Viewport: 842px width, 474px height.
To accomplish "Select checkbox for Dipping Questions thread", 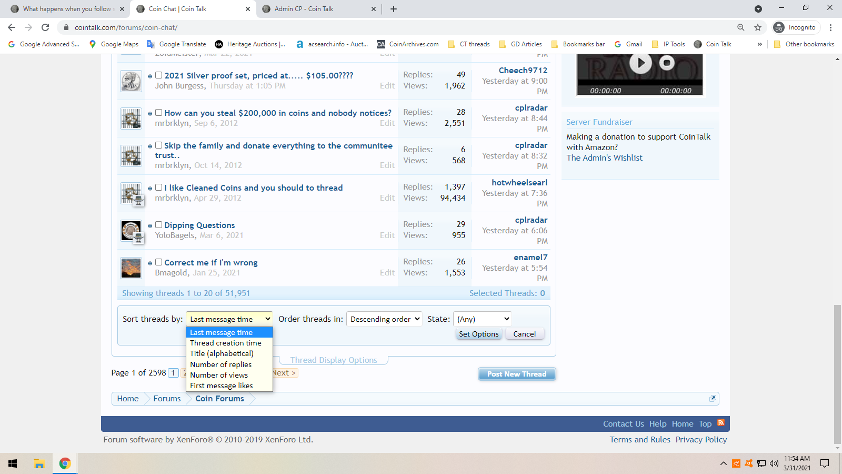I will click(158, 225).
